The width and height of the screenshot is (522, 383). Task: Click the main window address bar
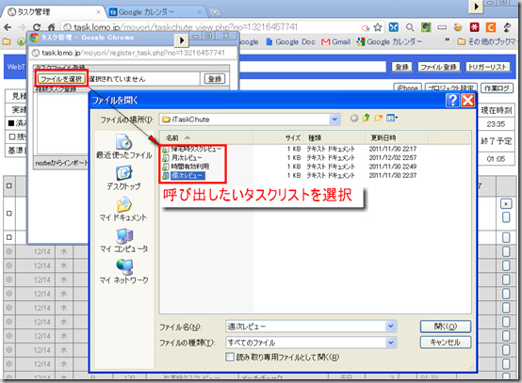click(x=213, y=27)
